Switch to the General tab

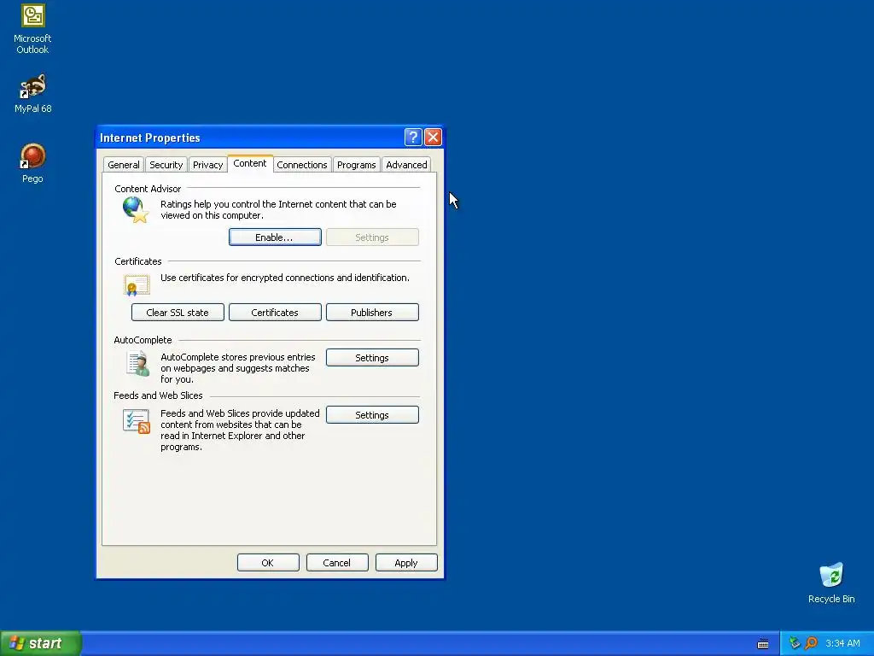click(124, 165)
